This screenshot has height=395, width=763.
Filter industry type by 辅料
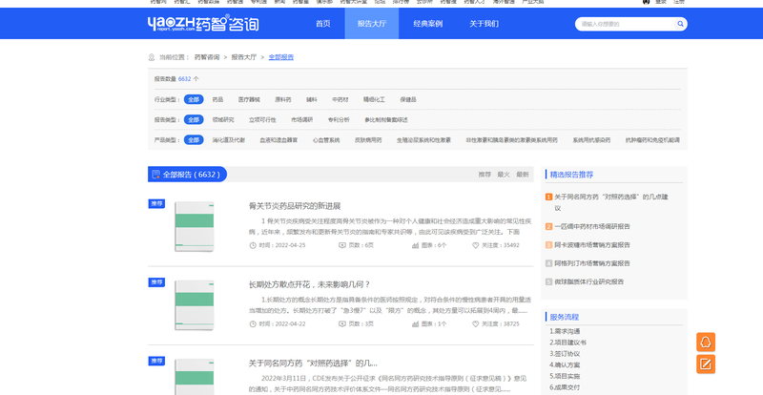pos(312,99)
